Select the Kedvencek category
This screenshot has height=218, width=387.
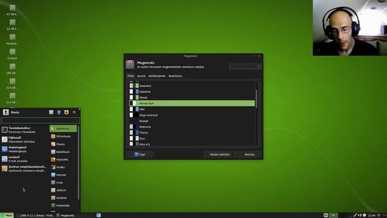click(63, 128)
